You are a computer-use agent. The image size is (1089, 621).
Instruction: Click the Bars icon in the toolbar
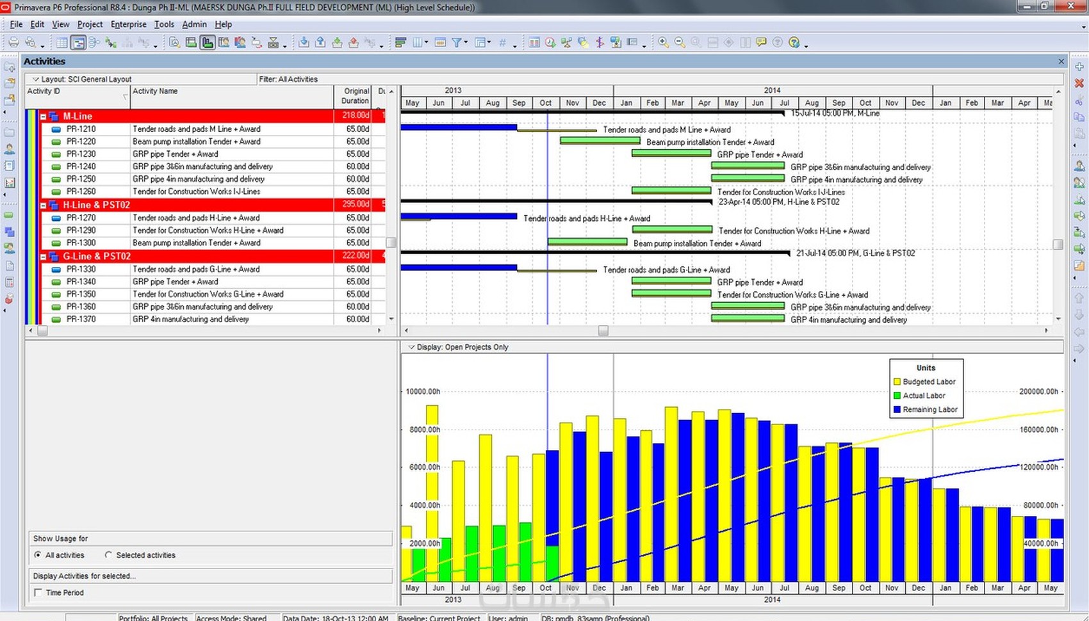pos(401,42)
